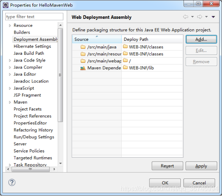Viewport: 222px width, 196px height.
Task: Click the /src/main/java folder icon
Action: 83,47
